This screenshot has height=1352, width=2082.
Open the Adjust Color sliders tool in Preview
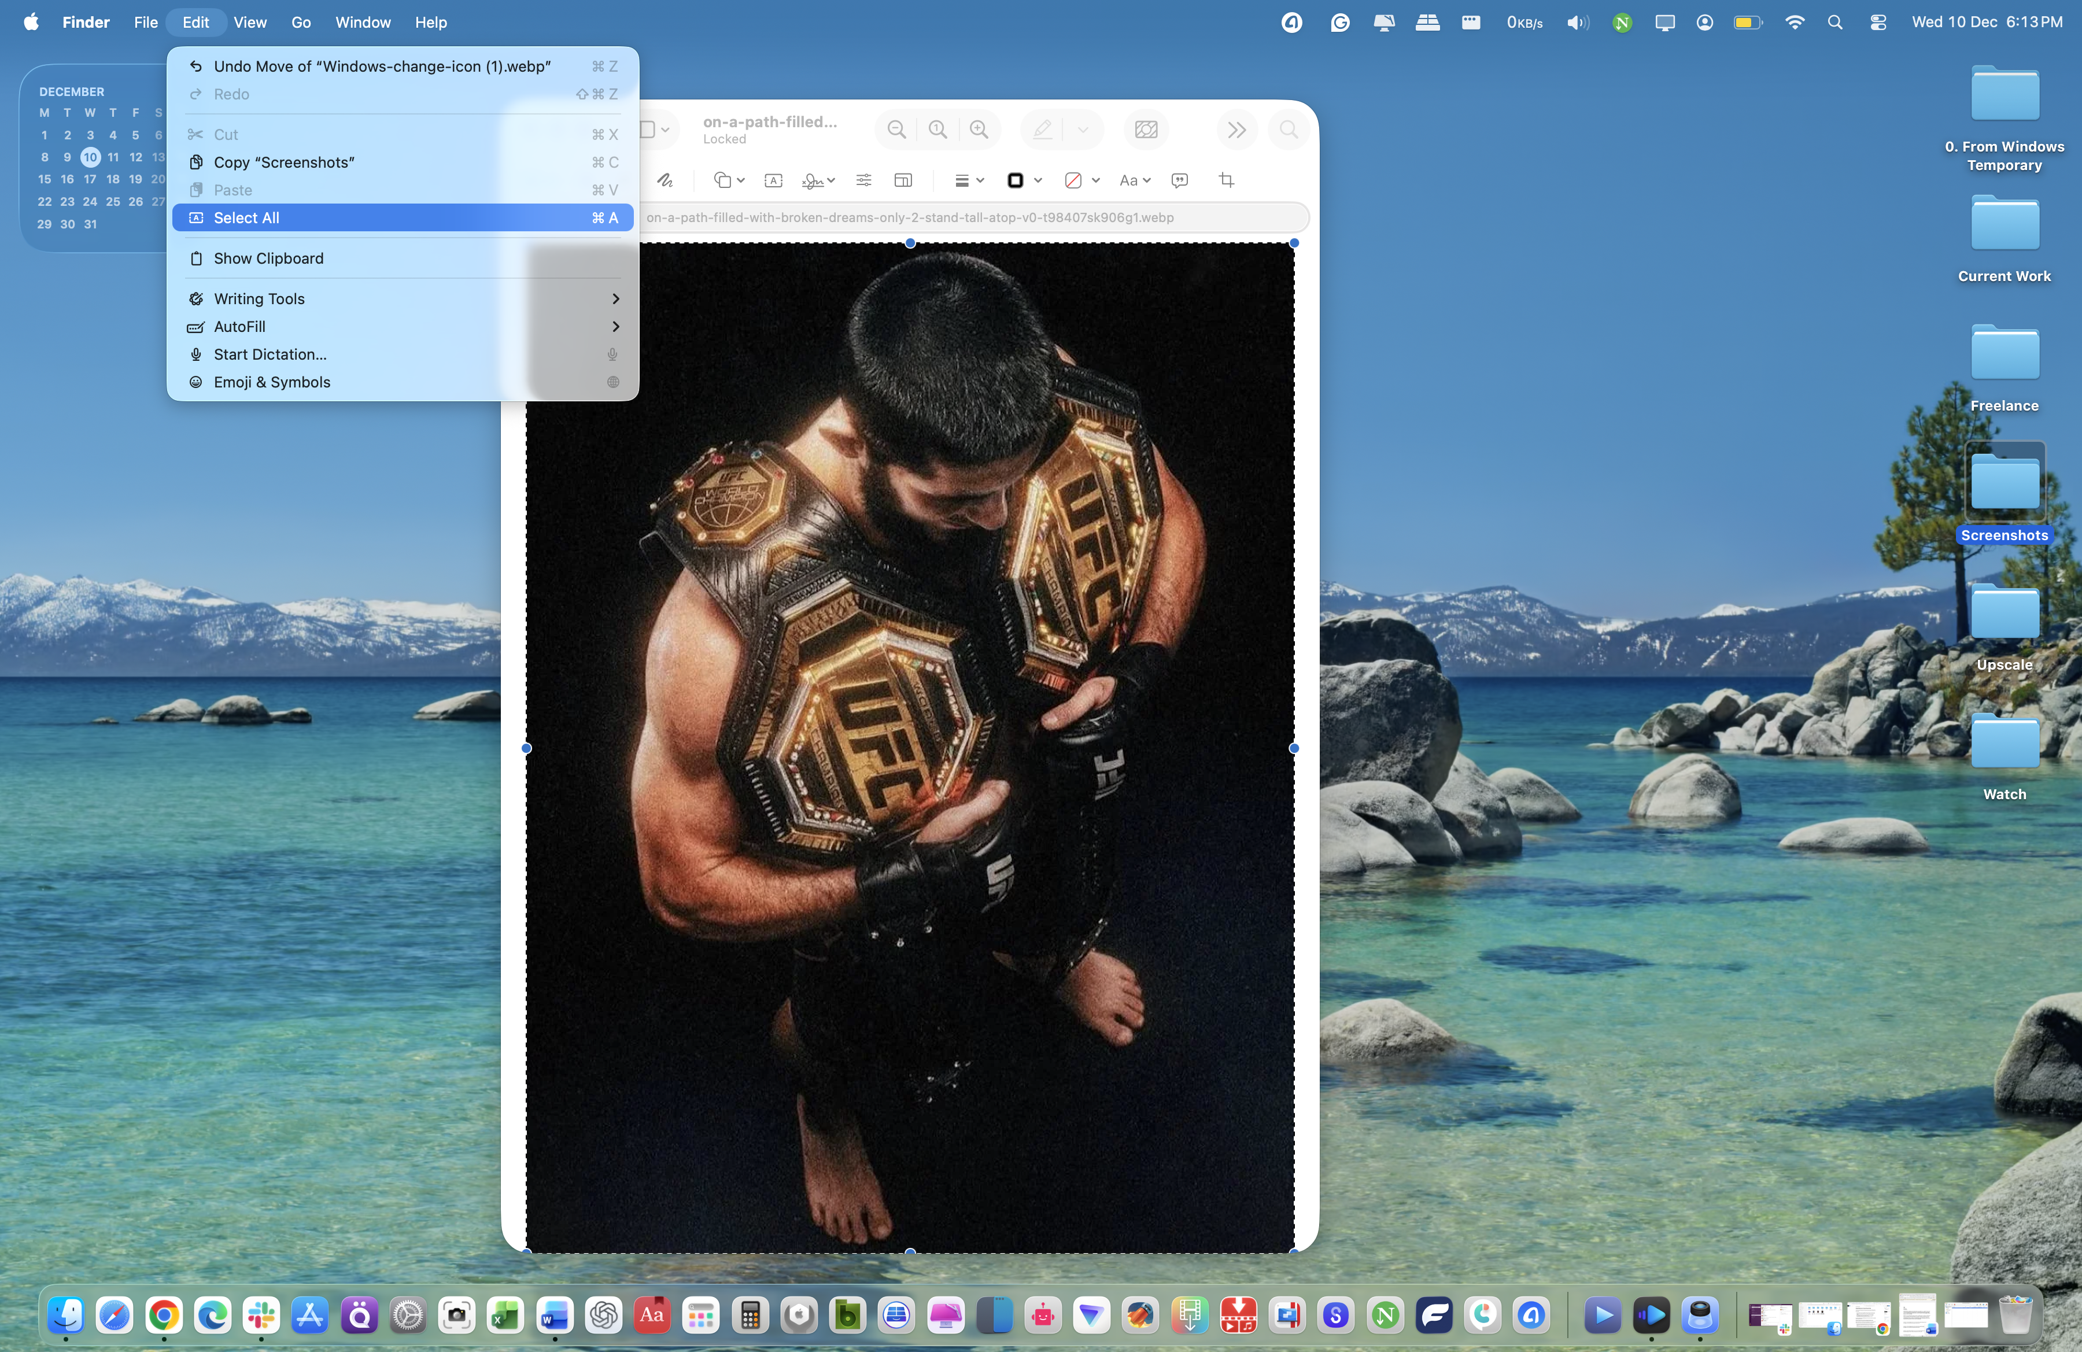click(863, 180)
